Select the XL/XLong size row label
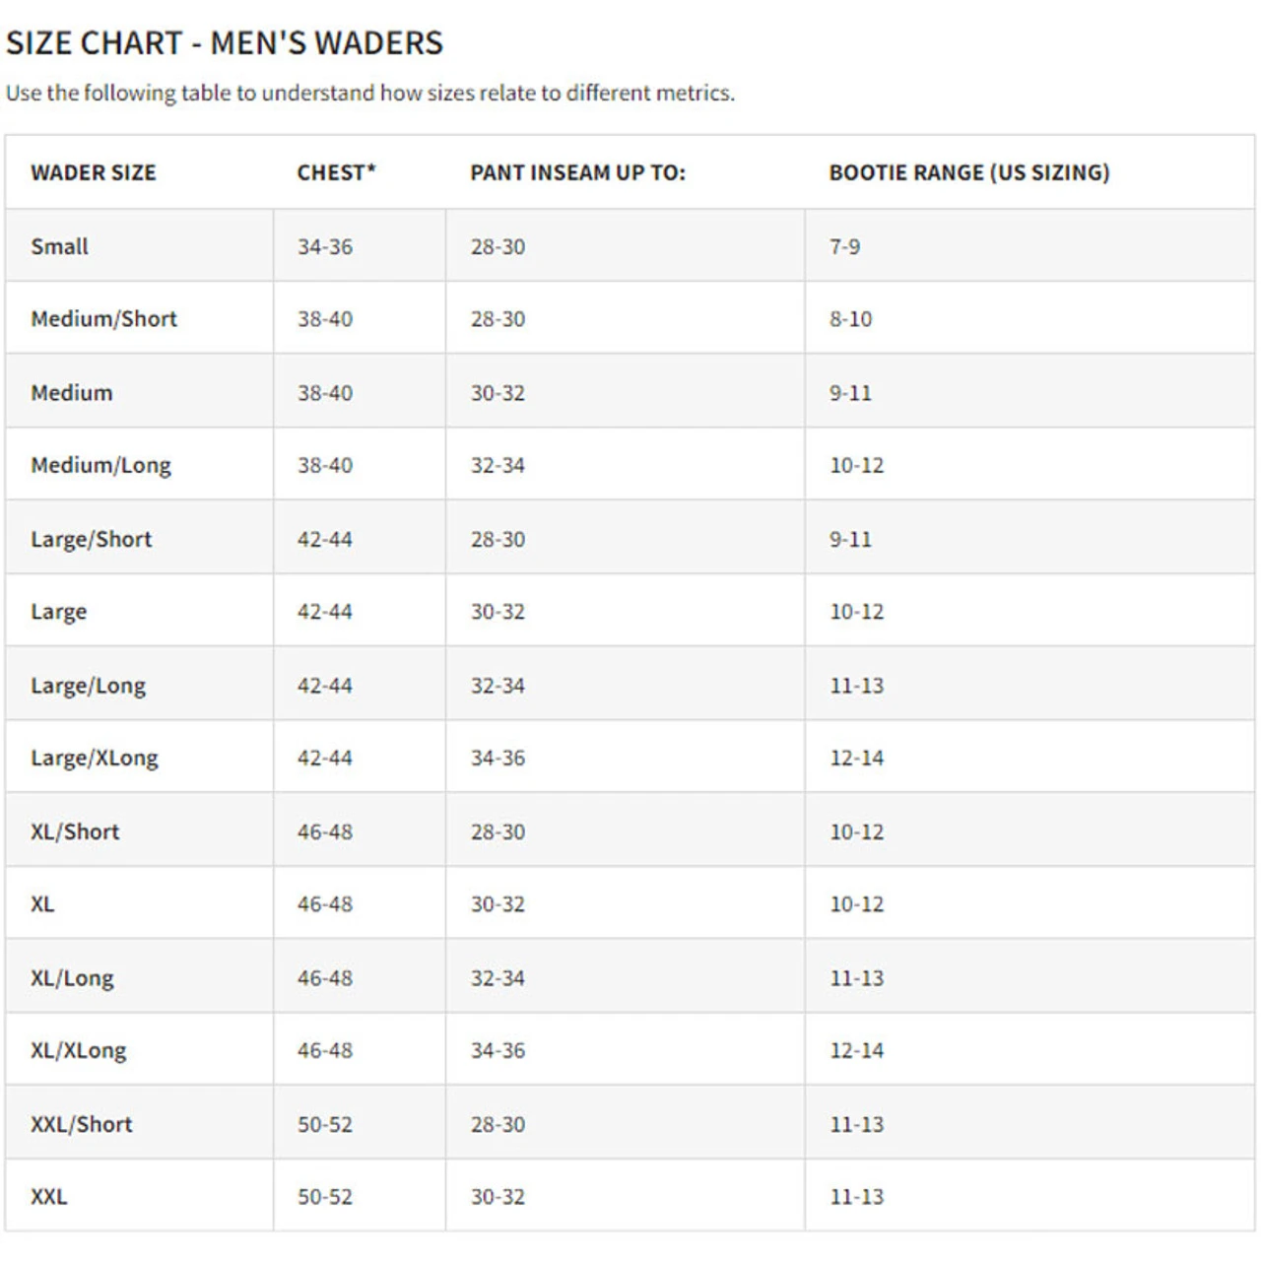1261x1261 pixels. click(78, 1050)
